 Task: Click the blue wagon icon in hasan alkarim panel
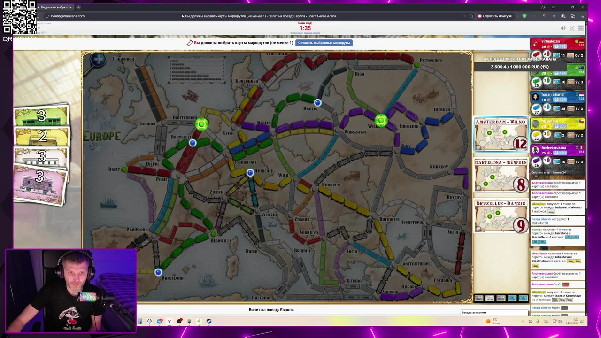[x=536, y=108]
